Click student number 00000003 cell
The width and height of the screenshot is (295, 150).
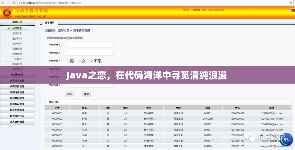tap(57, 124)
